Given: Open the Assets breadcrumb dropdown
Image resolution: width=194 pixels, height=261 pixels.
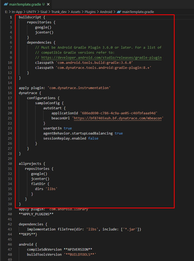Looking at the screenshot, I should point(76,12).
